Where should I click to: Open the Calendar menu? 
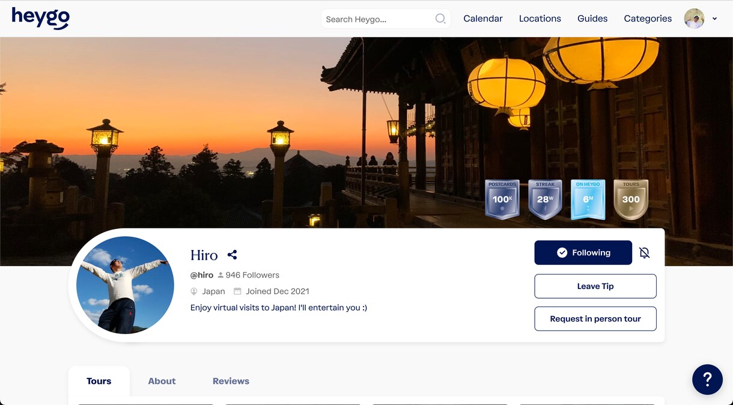click(483, 19)
